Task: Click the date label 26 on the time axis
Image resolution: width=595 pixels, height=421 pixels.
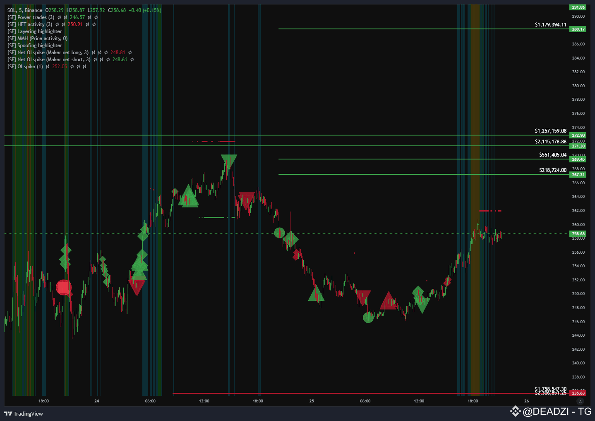Action: tap(526, 401)
